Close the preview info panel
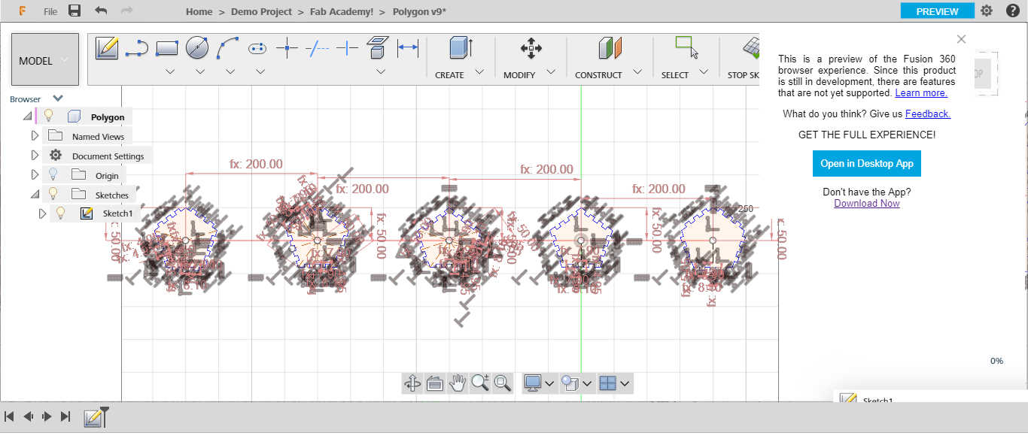 961,39
